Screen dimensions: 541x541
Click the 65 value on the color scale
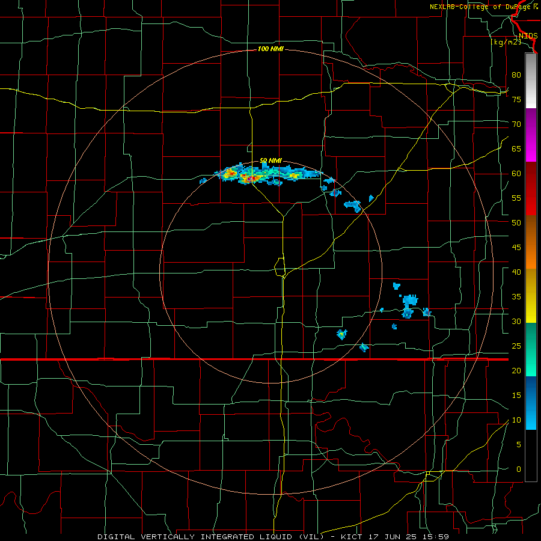[x=516, y=148]
